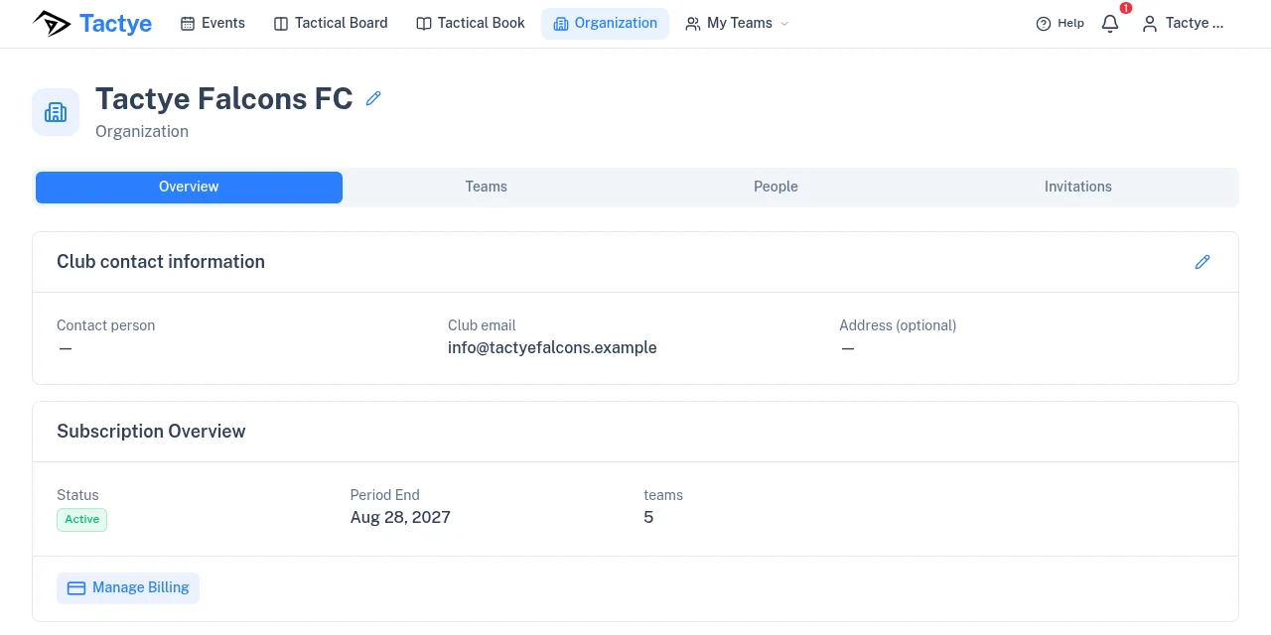Expand the My Teams dropdown

click(x=737, y=24)
